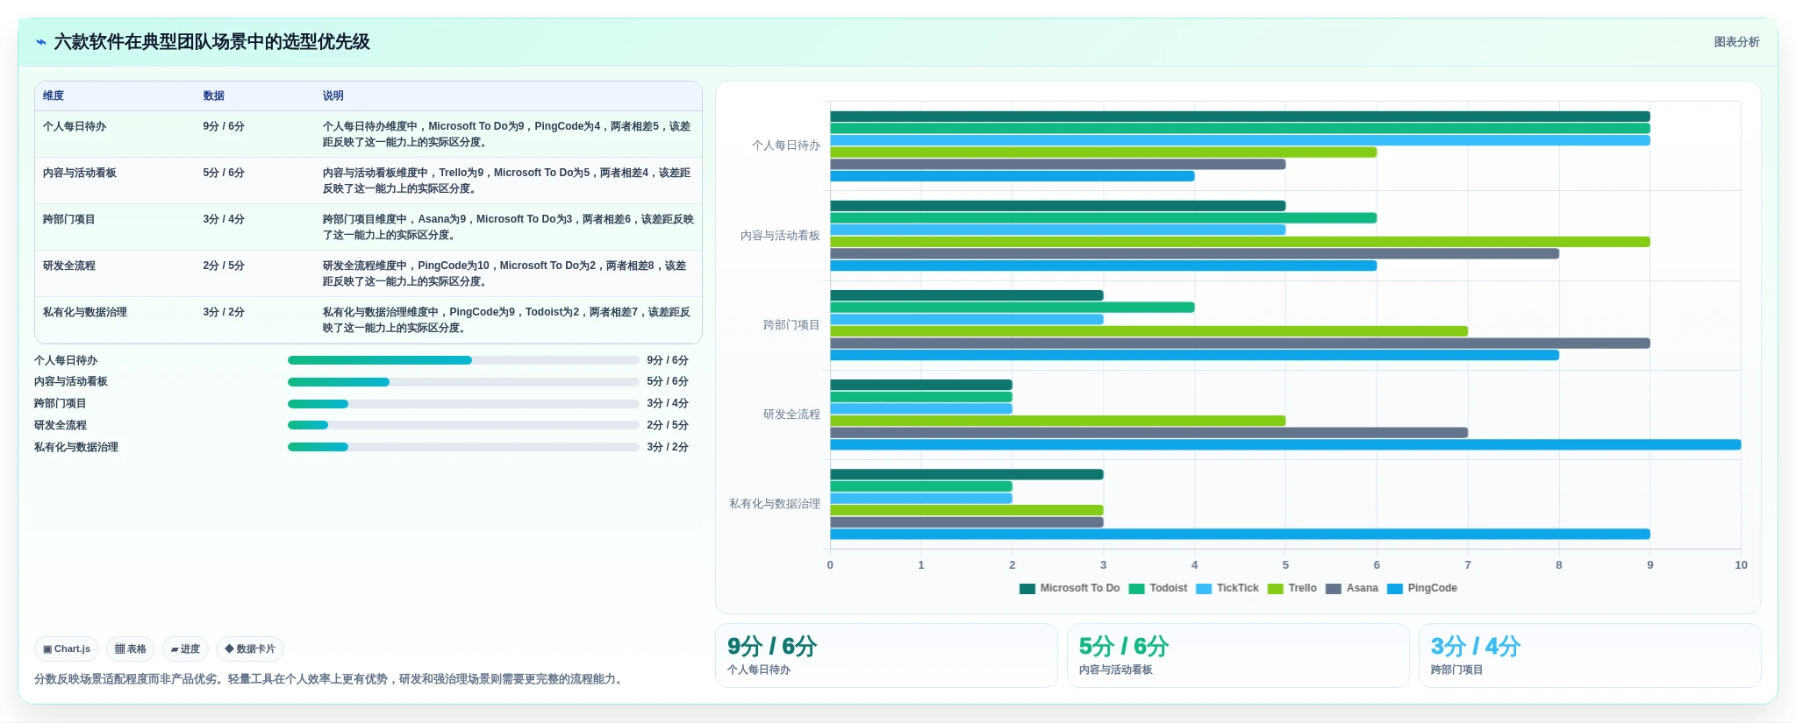
Task: Click the 跨部门项目 progress bar
Action: pyautogui.click(x=463, y=404)
